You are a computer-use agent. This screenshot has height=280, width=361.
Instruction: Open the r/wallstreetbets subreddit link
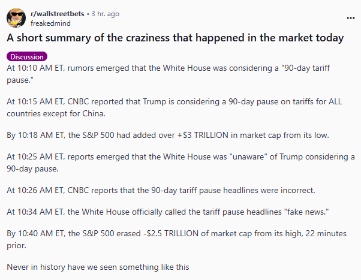pyautogui.click(x=56, y=13)
